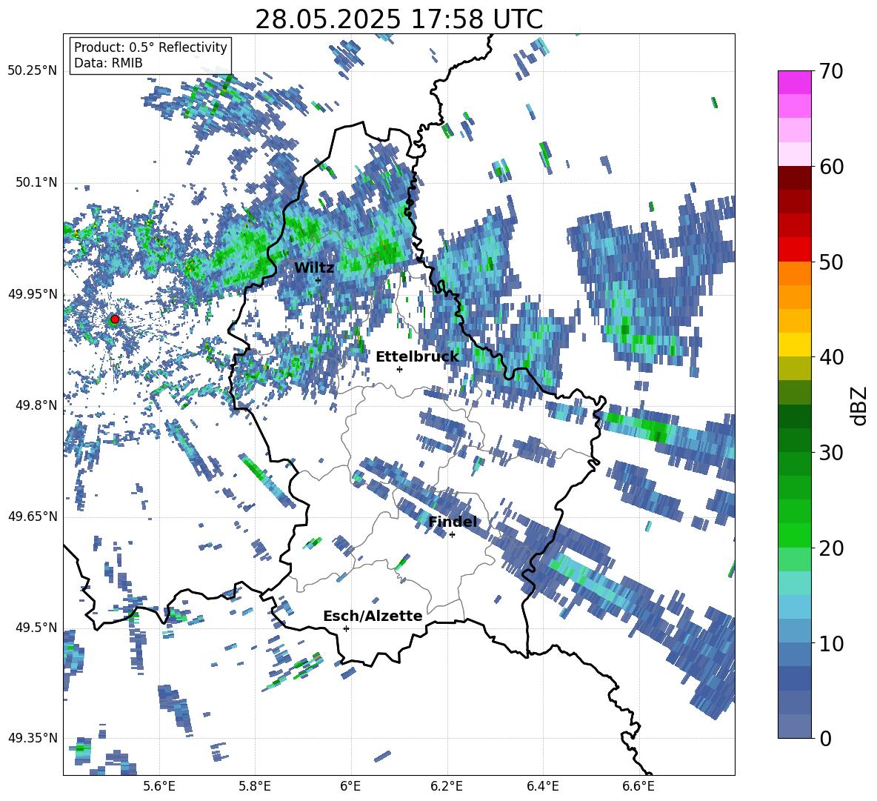877x801 pixels.
Task: Click the 49.95°N latitude label
Action: (33, 293)
